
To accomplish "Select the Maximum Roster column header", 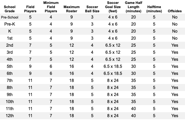I will [x=72, y=9].
